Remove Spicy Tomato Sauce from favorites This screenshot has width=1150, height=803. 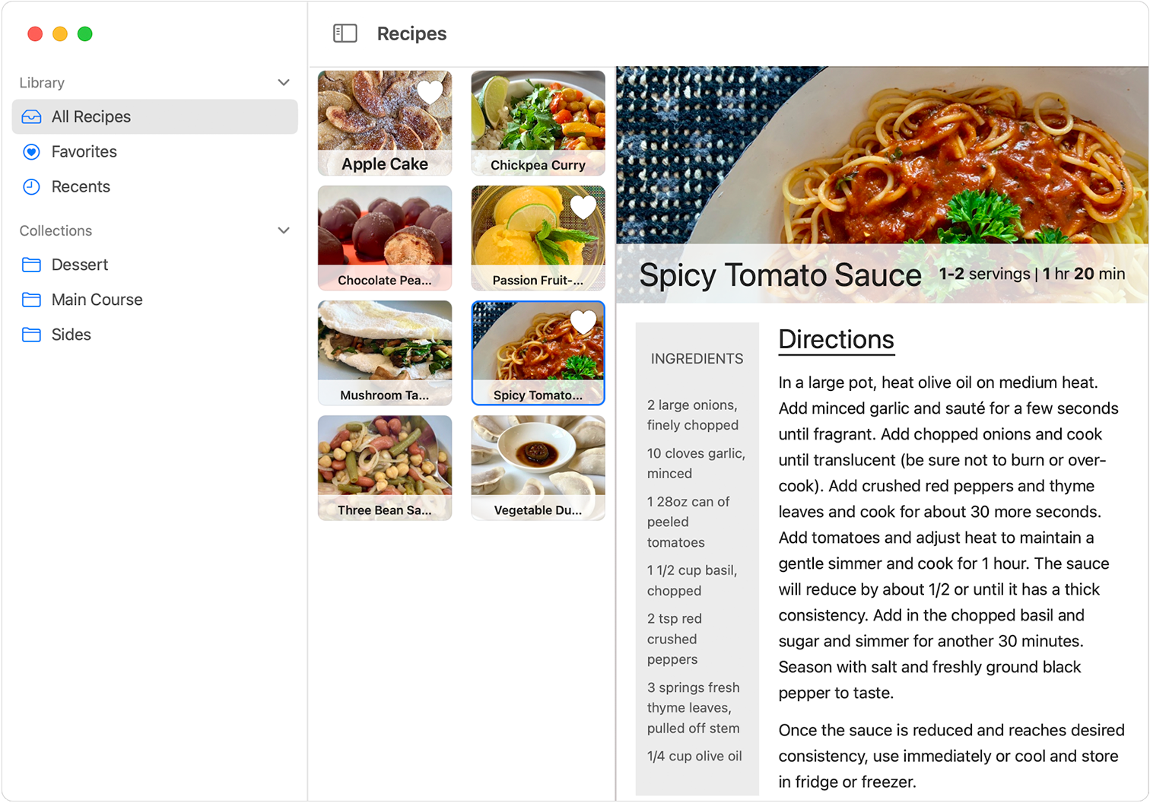[583, 321]
